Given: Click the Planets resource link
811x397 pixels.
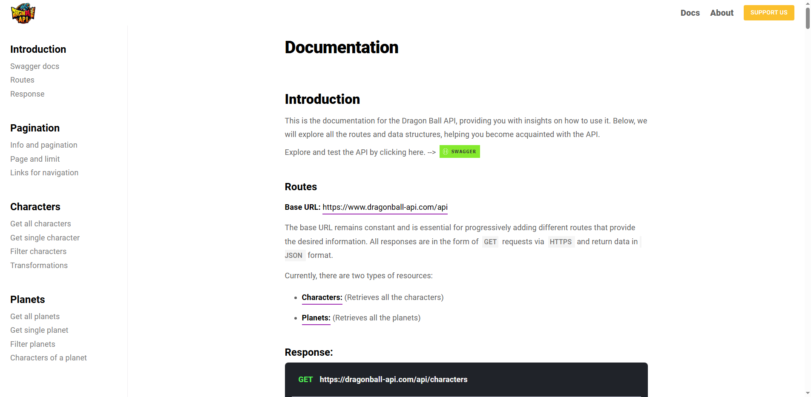Looking at the screenshot, I should [316, 318].
